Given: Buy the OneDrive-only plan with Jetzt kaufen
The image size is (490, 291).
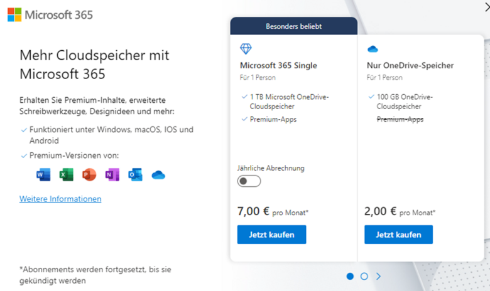Looking at the screenshot, I should (398, 235).
